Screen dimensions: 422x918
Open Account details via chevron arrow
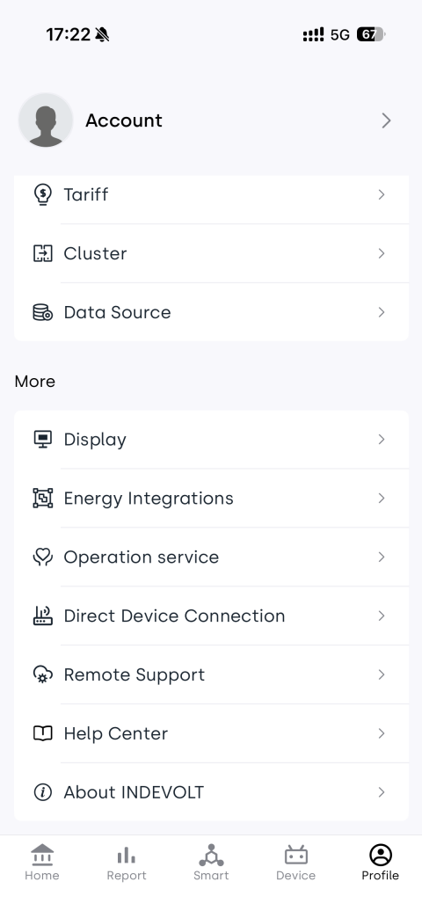(x=386, y=120)
